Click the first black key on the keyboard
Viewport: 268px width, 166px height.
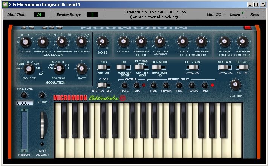64,120
